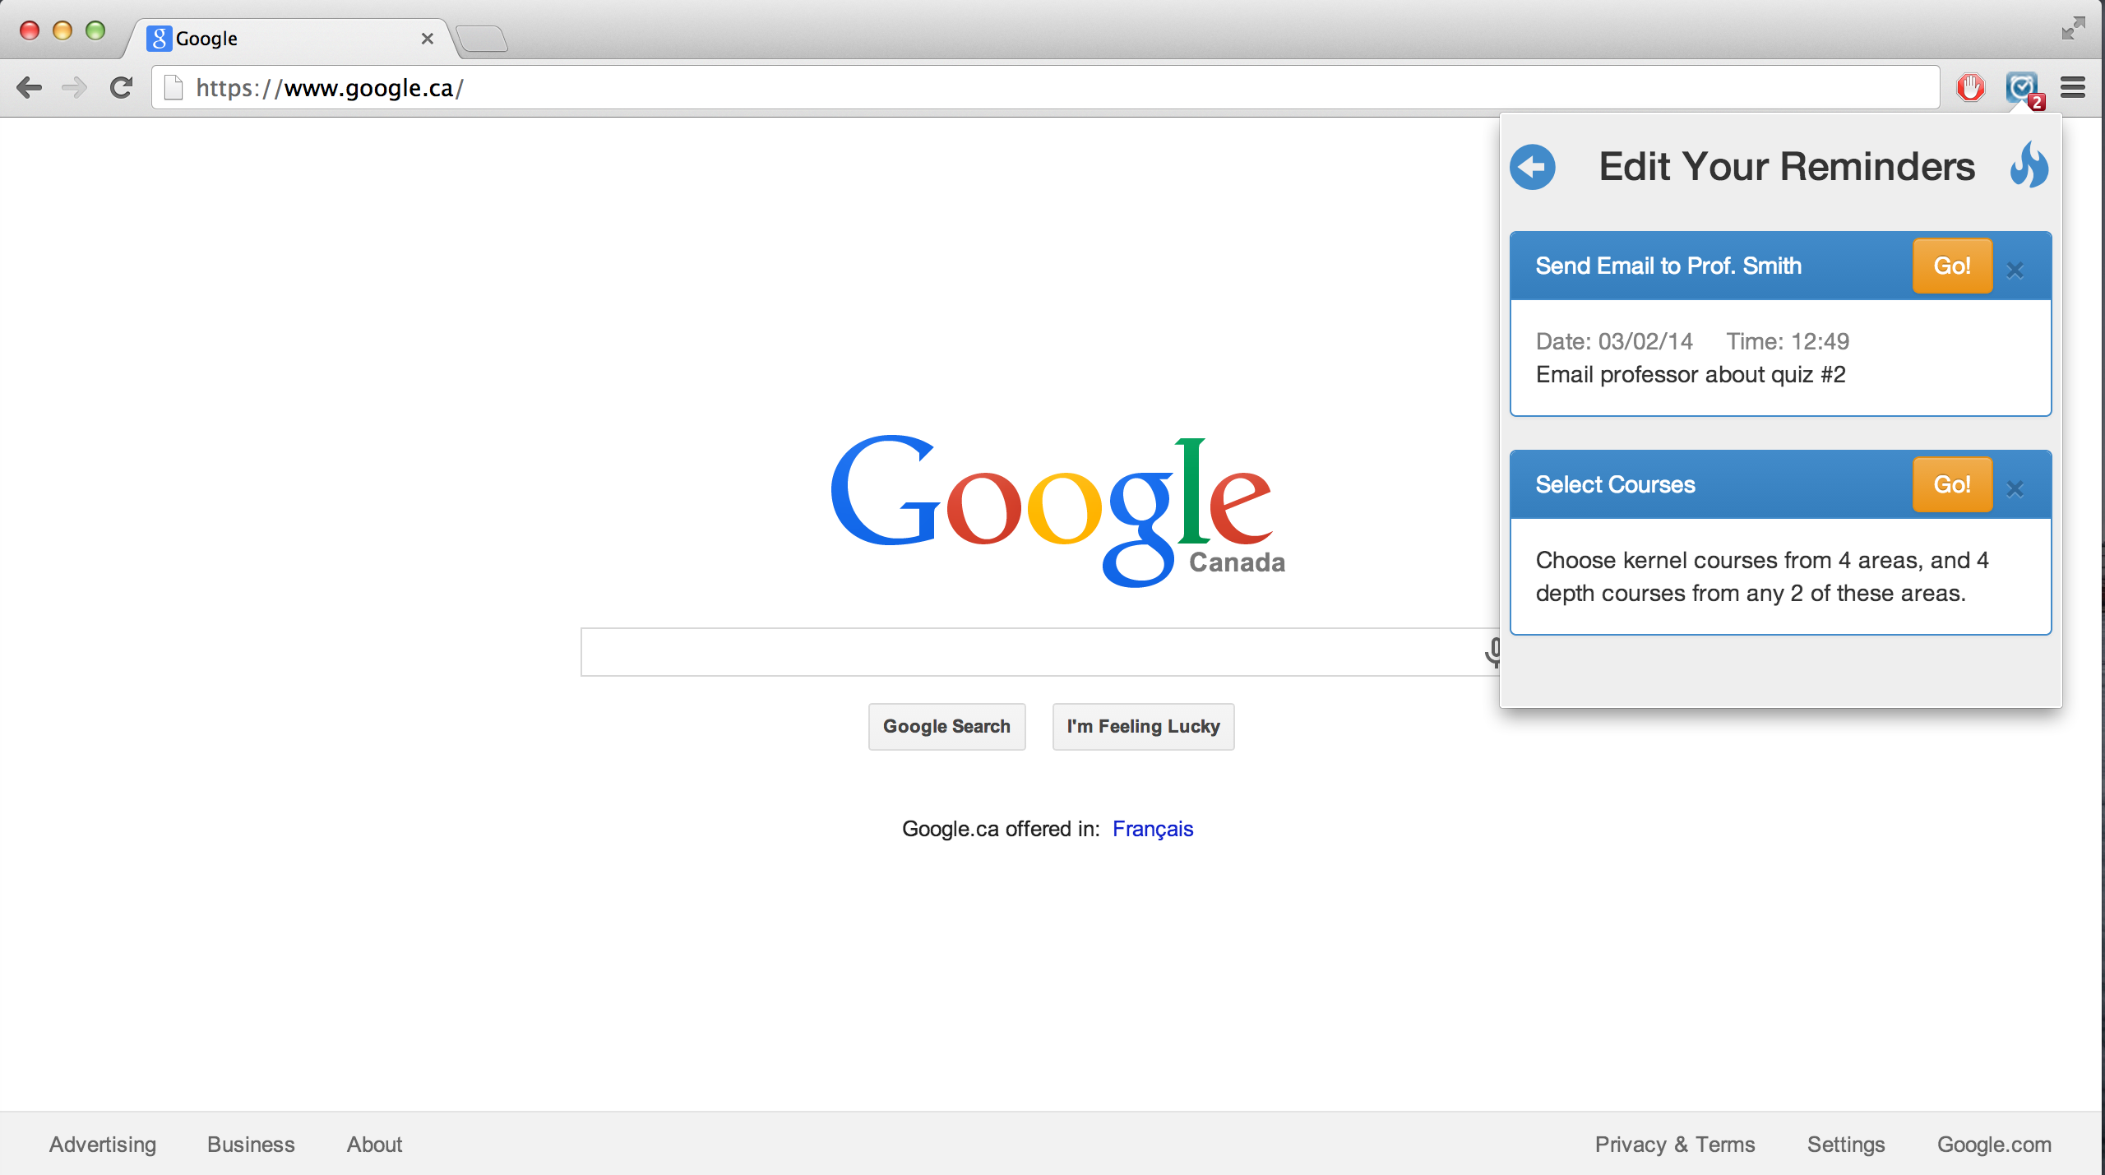2105x1175 pixels.
Task: Click the red stop-hand extension icon
Action: point(1970,87)
